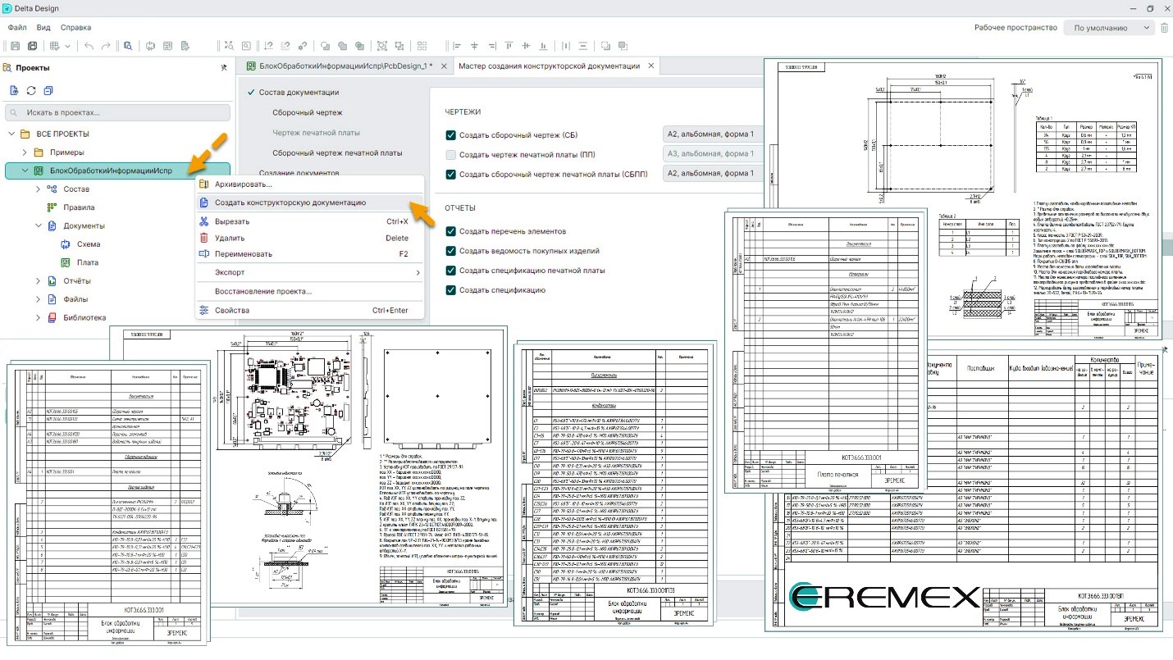Toggle the Создать спецификацию checkbox
The height and width of the screenshot is (660, 1173).
tap(450, 290)
